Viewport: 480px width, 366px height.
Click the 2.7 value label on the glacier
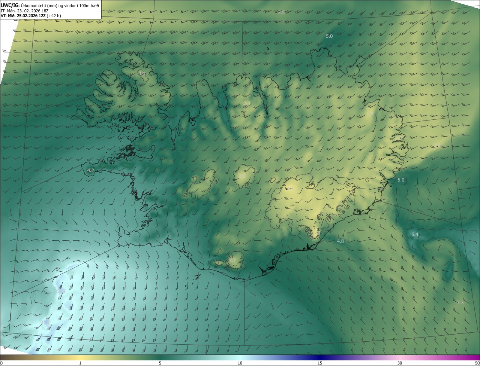pyautogui.click(x=232, y=260)
